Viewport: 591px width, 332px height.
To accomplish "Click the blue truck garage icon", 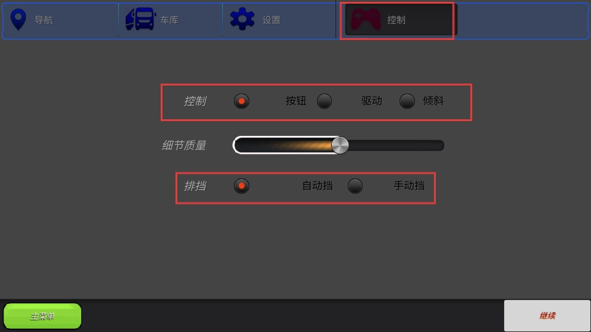I will 140,19.
